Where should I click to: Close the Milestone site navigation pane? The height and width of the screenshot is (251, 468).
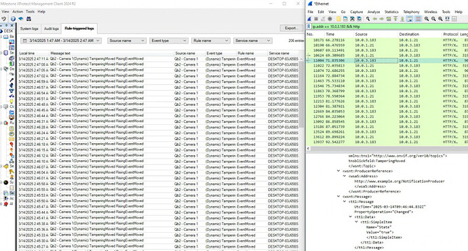[x=12, y=25]
